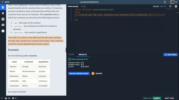Upvote the task with thumbs up

[x=6, y=98]
